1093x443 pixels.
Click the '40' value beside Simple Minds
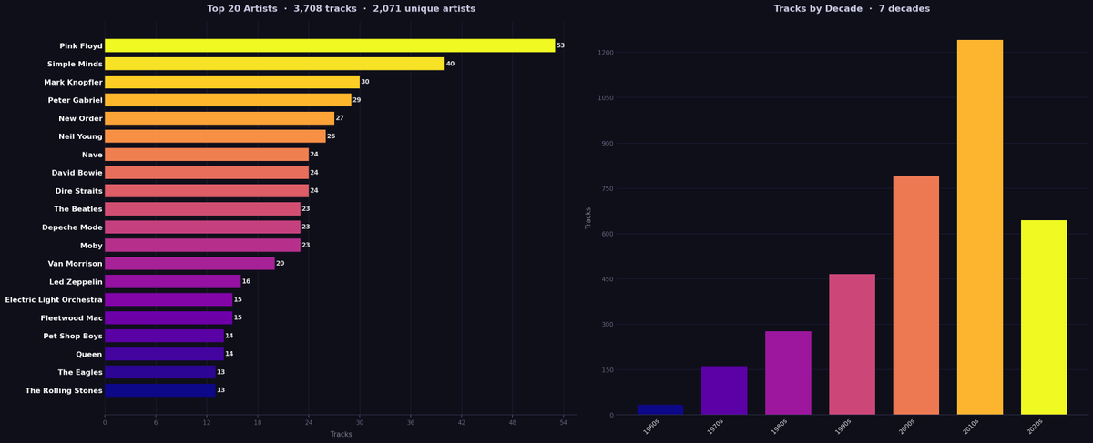[x=450, y=64]
